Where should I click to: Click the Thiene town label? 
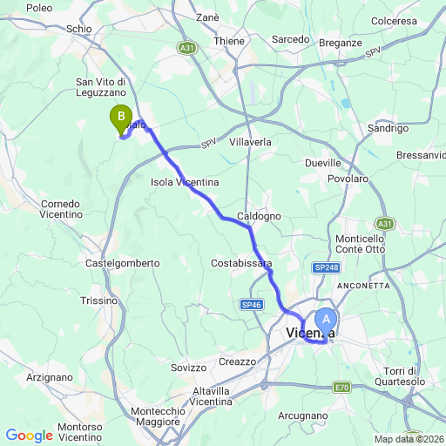[x=229, y=41]
